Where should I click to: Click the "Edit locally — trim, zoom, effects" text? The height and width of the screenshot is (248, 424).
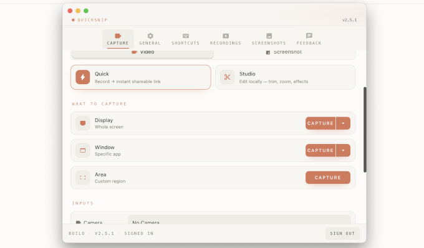(274, 82)
